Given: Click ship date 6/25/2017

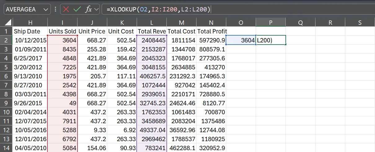Looking at the screenshot, I should click(x=30, y=58).
